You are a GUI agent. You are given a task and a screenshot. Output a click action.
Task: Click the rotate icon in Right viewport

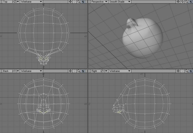(182, 71)
